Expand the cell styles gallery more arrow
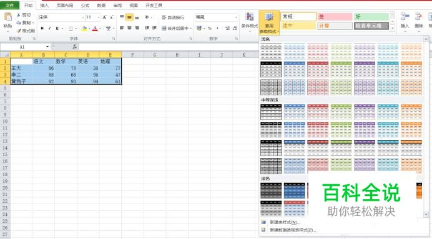This screenshot has height=239, width=432. [392, 28]
